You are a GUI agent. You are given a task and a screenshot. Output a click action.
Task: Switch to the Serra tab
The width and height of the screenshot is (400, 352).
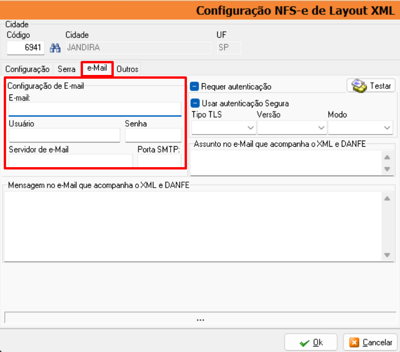(x=67, y=69)
